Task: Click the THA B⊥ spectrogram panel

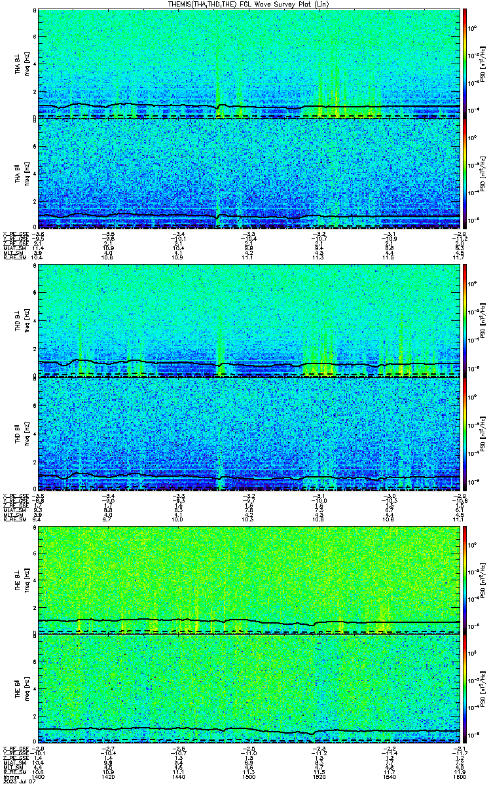Action: click(249, 64)
